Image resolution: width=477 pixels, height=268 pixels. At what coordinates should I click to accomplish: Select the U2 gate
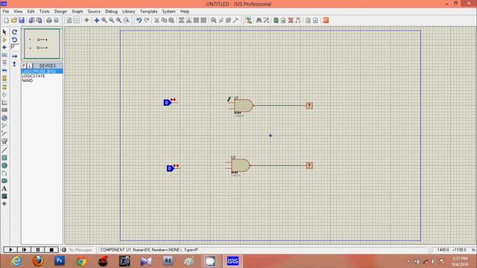240,165
